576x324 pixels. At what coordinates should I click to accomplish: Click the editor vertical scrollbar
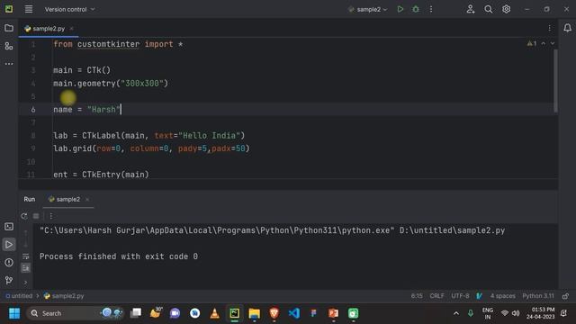[x=555, y=80]
